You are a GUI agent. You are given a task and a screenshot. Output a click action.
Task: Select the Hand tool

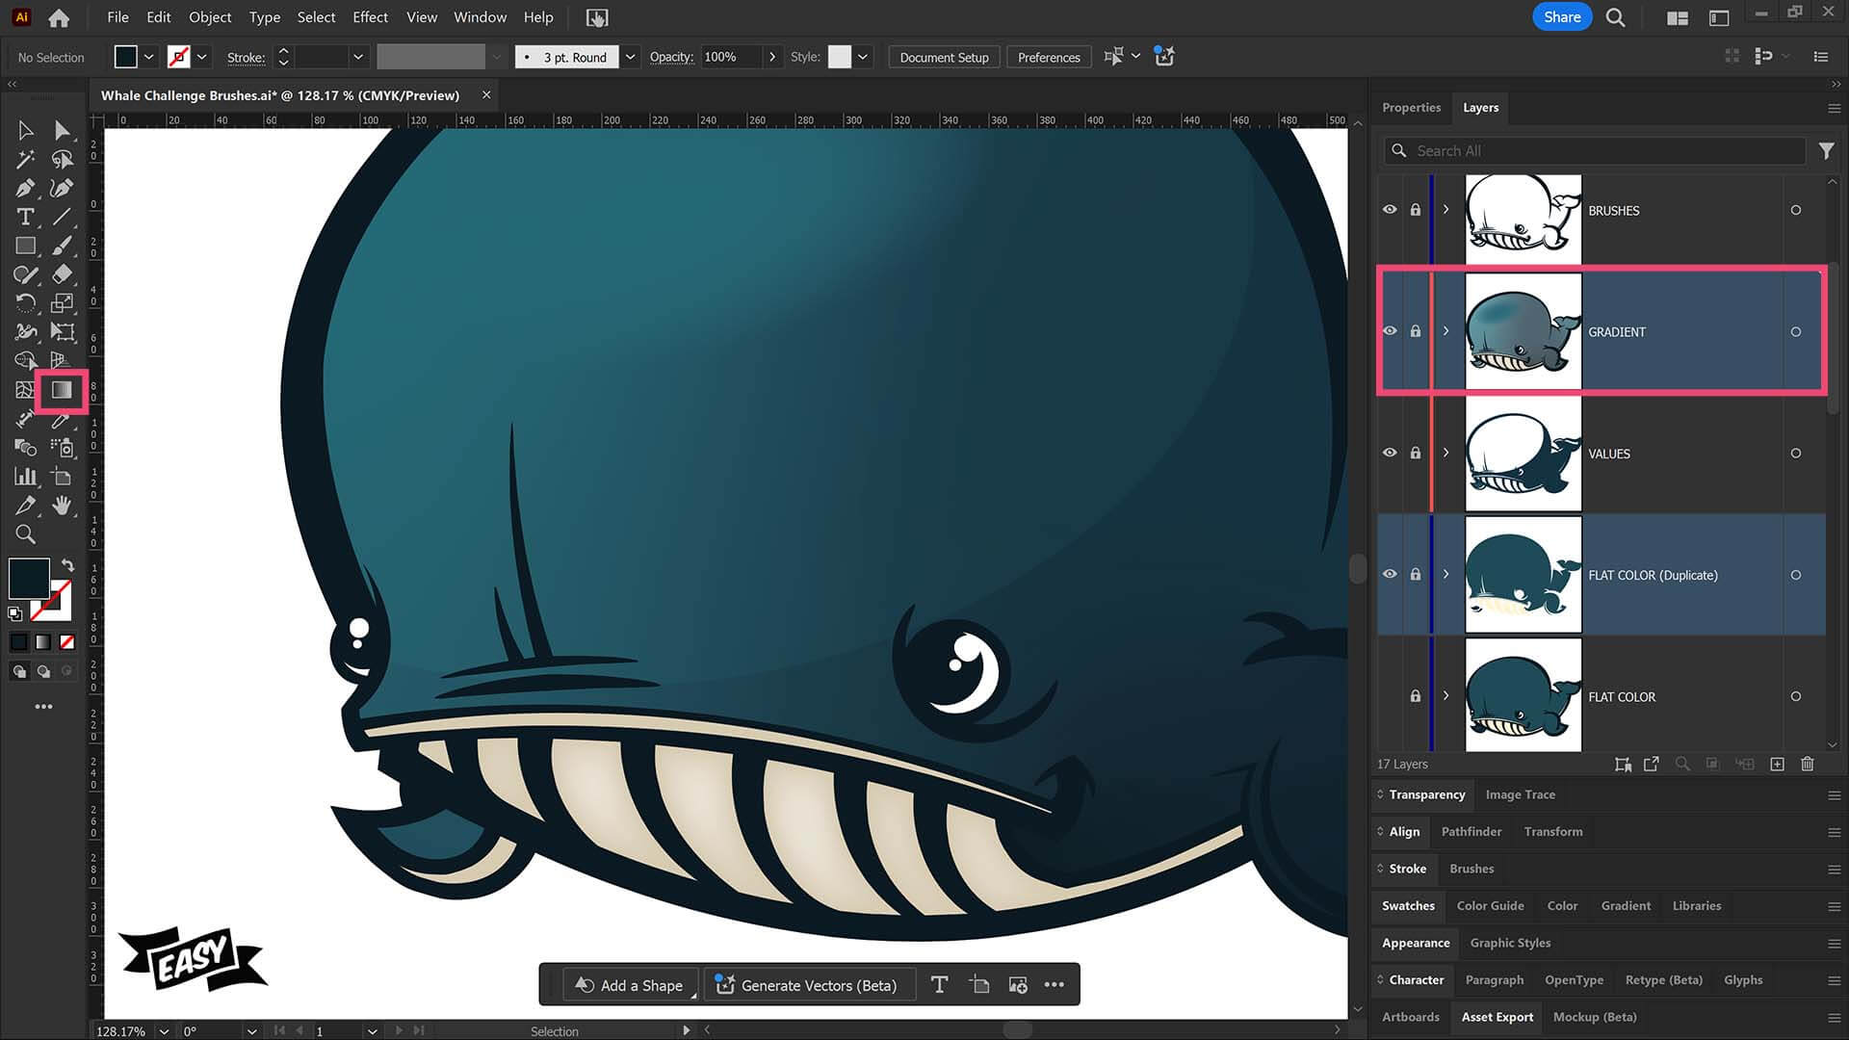(x=63, y=505)
